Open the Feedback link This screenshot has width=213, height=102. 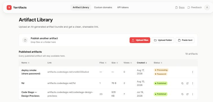pos(195,7)
